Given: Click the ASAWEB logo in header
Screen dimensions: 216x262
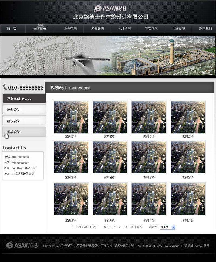Looking at the screenshot, I should (110, 8).
